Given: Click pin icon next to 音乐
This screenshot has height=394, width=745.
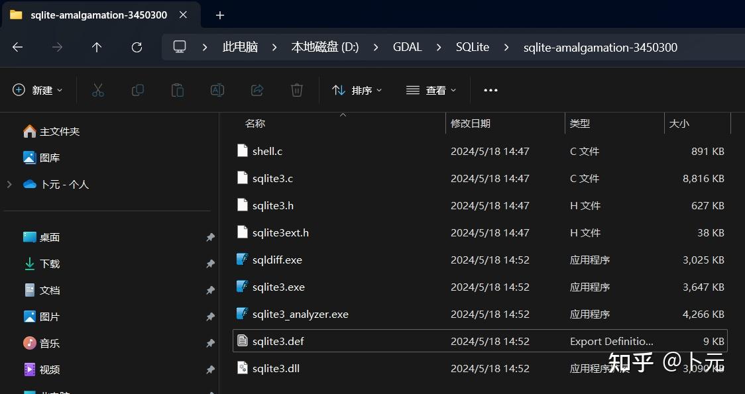Looking at the screenshot, I should 210,343.
